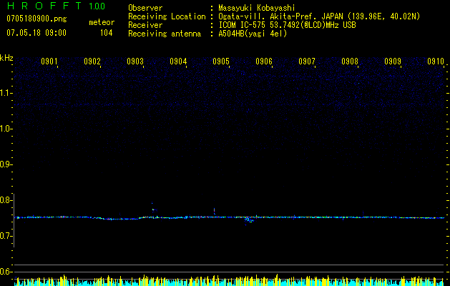Select the receiving location text with Ogata-vill.
The image size is (450, 286).
[319, 16]
